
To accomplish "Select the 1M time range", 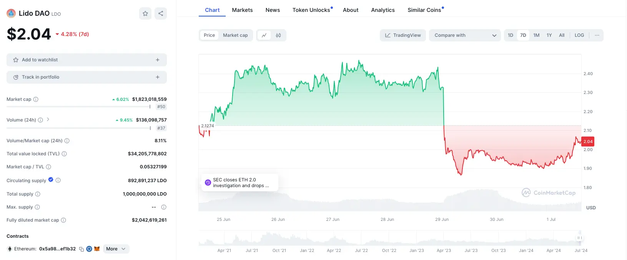I will tap(536, 35).
